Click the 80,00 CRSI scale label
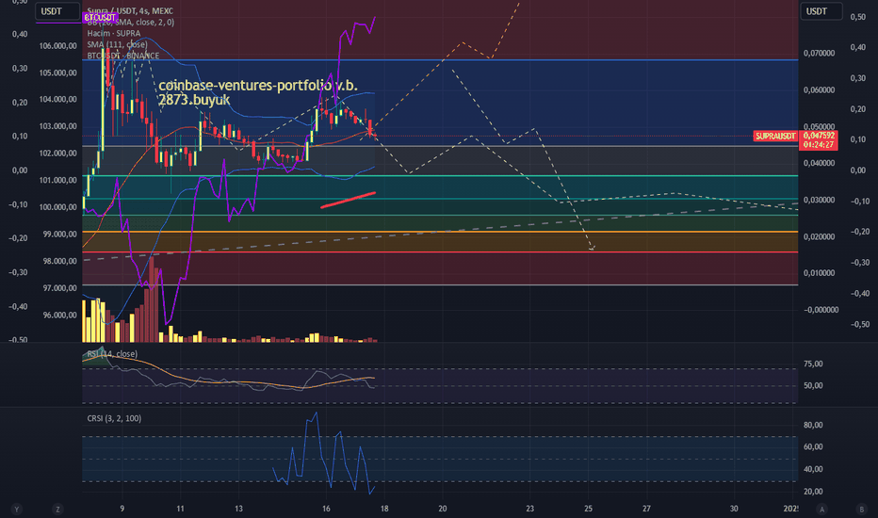 click(x=813, y=425)
